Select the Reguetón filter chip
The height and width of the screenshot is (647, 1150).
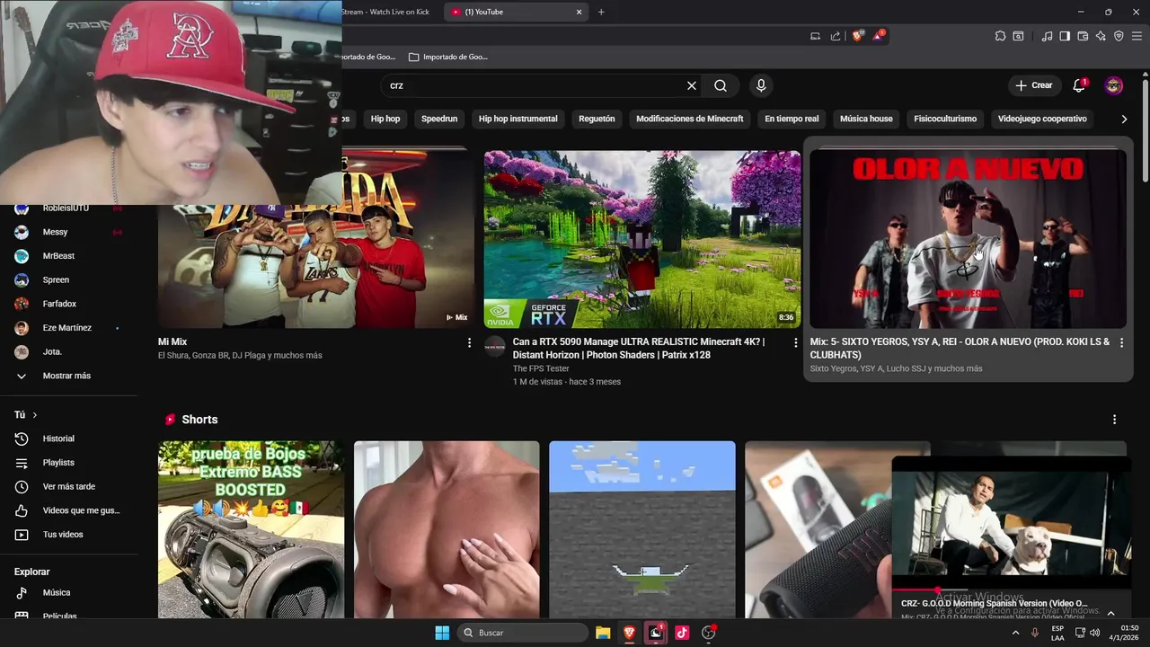(x=597, y=119)
